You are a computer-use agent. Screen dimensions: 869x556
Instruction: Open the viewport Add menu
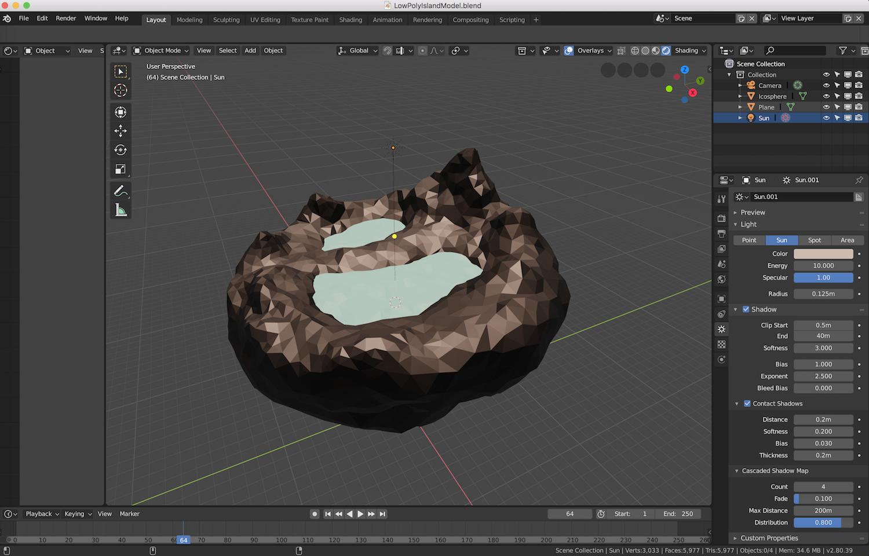pyautogui.click(x=250, y=50)
